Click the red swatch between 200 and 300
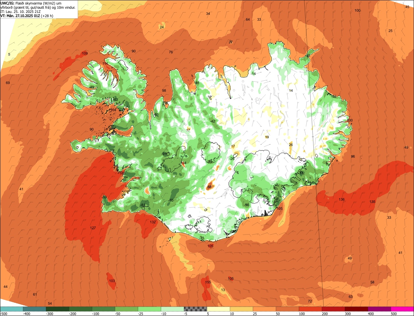This screenshot has height=316, width=414. [333, 309]
